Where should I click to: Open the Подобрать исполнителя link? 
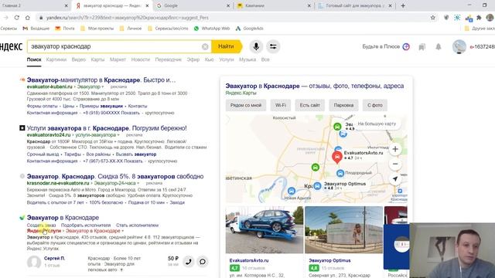86,225
